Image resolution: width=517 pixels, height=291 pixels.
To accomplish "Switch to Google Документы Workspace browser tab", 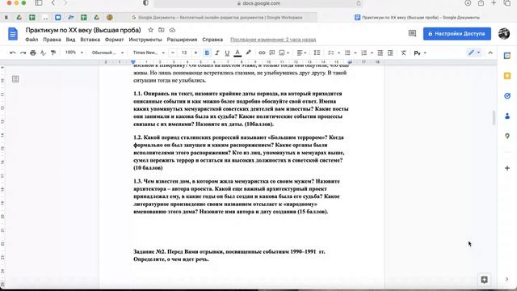I will (x=216, y=18).
